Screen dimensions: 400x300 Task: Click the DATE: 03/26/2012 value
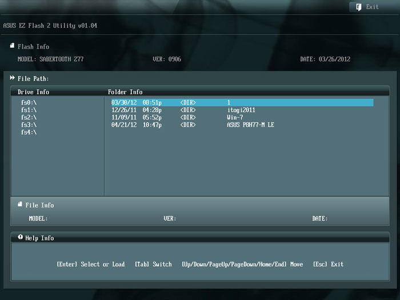coord(325,59)
